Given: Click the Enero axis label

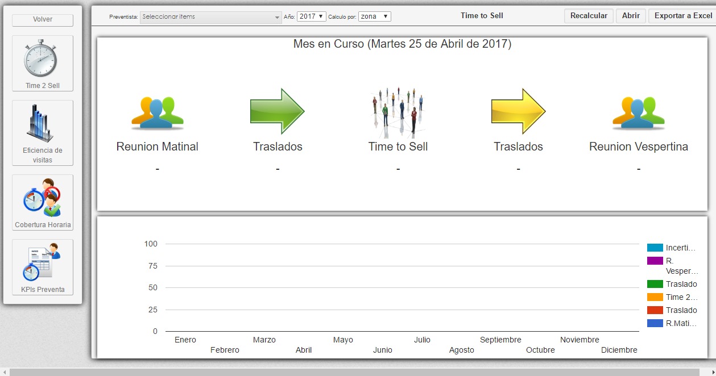Looking at the screenshot, I should click(x=185, y=340).
